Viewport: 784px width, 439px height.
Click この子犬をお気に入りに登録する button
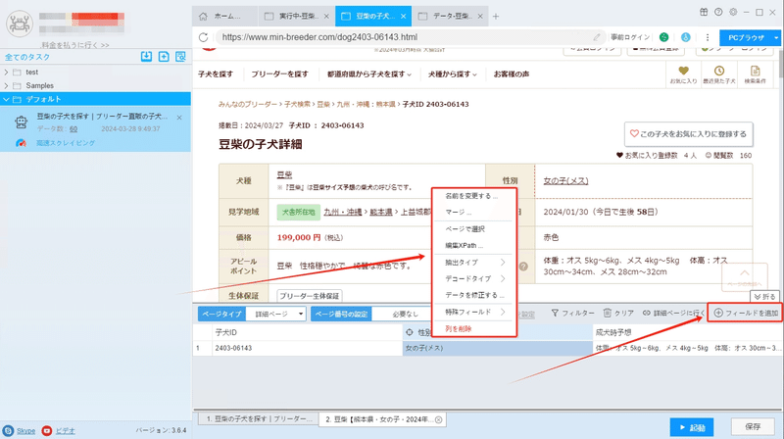pos(689,134)
